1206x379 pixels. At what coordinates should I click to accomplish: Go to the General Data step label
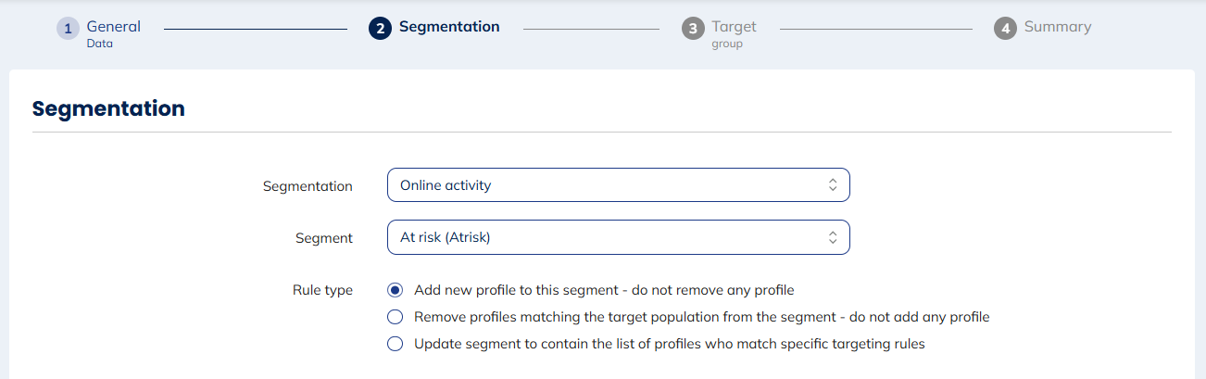[113, 32]
